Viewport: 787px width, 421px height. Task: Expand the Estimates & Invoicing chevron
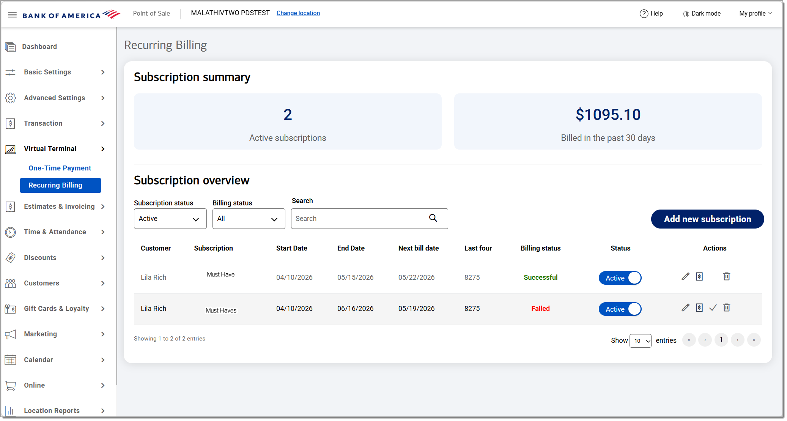pyautogui.click(x=103, y=207)
